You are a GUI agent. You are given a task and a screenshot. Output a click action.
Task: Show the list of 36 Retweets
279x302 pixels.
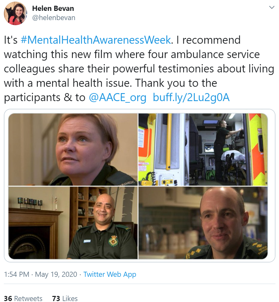coord(23,298)
